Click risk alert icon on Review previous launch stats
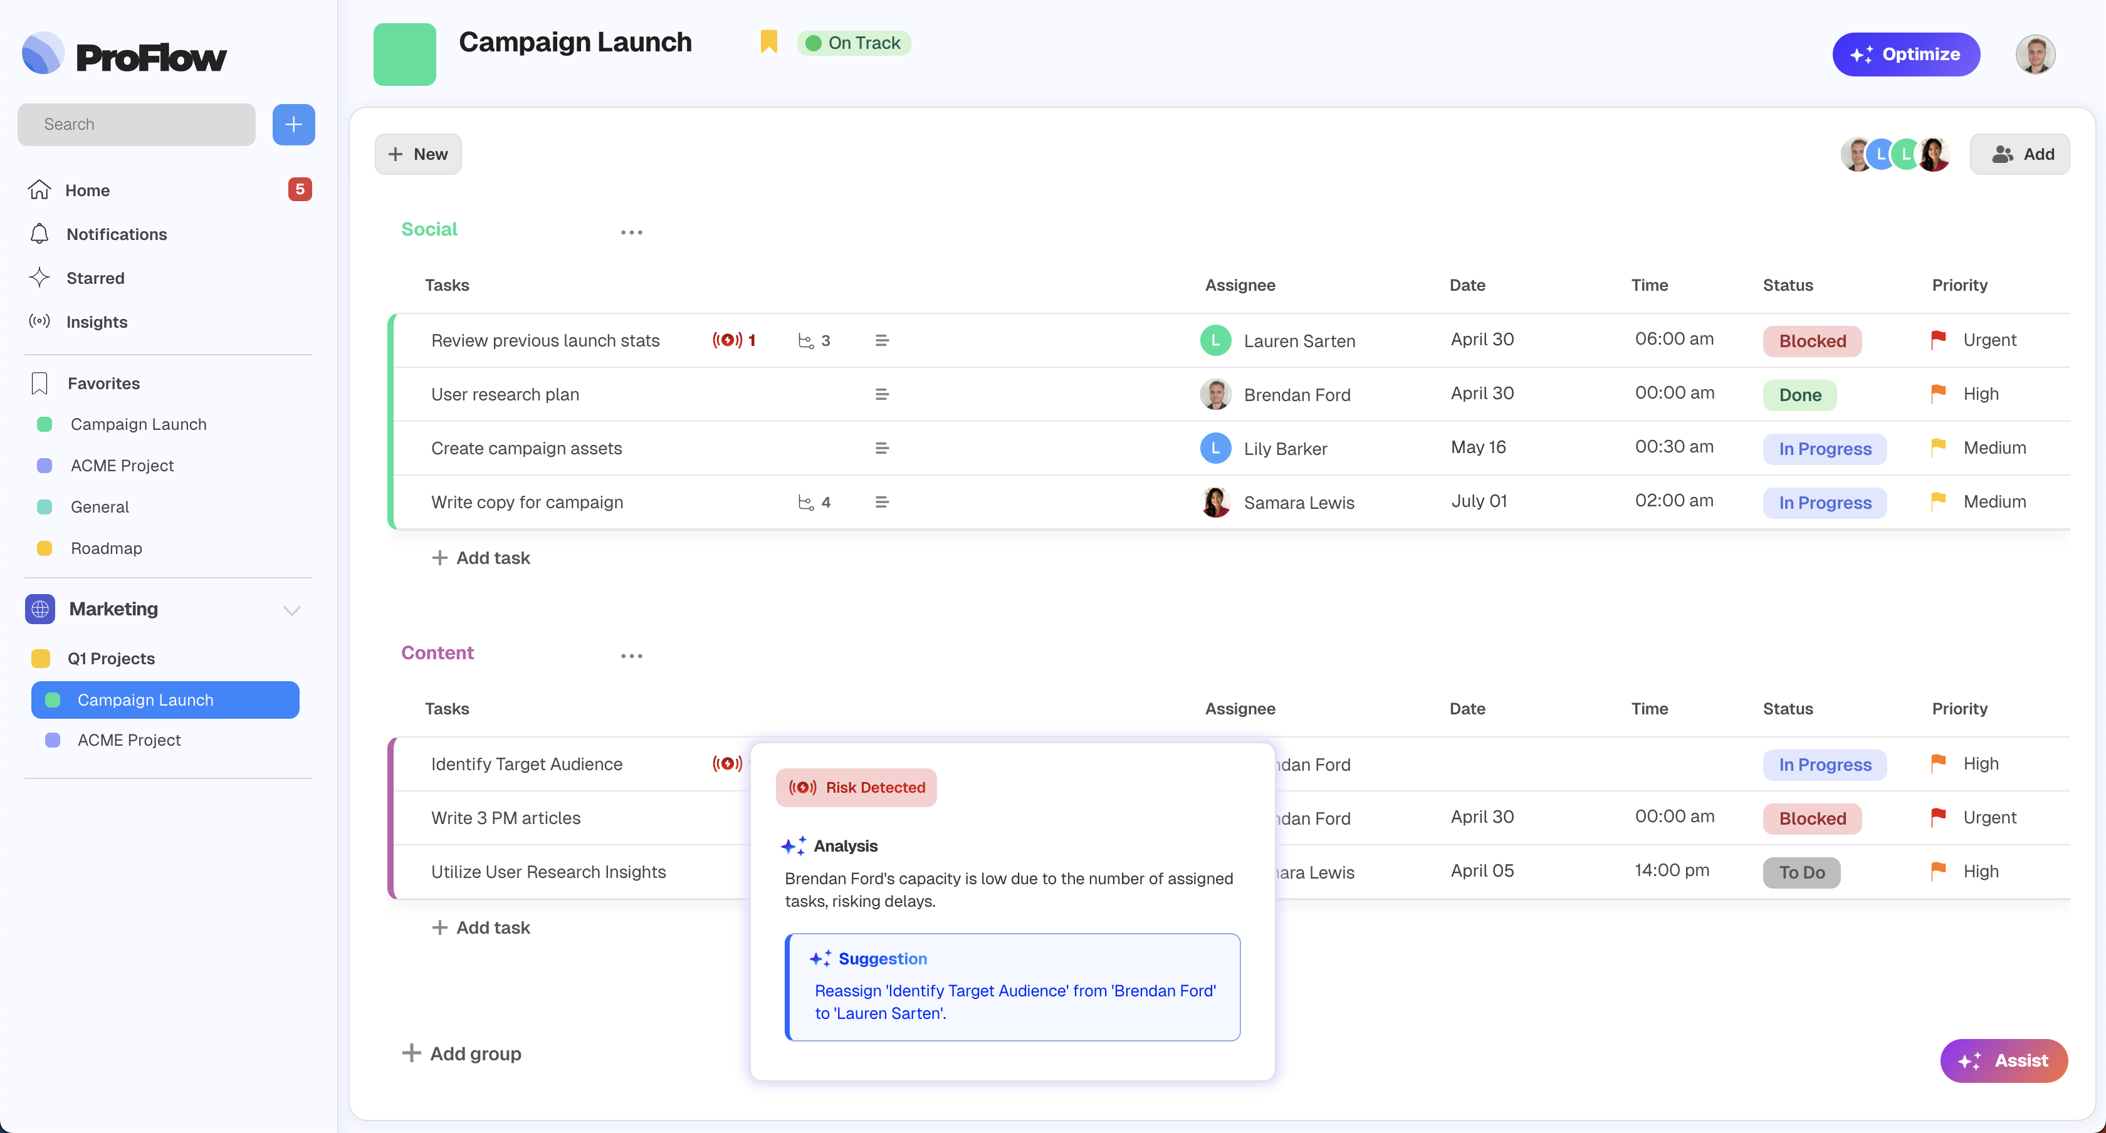This screenshot has width=2106, height=1133. [x=727, y=340]
